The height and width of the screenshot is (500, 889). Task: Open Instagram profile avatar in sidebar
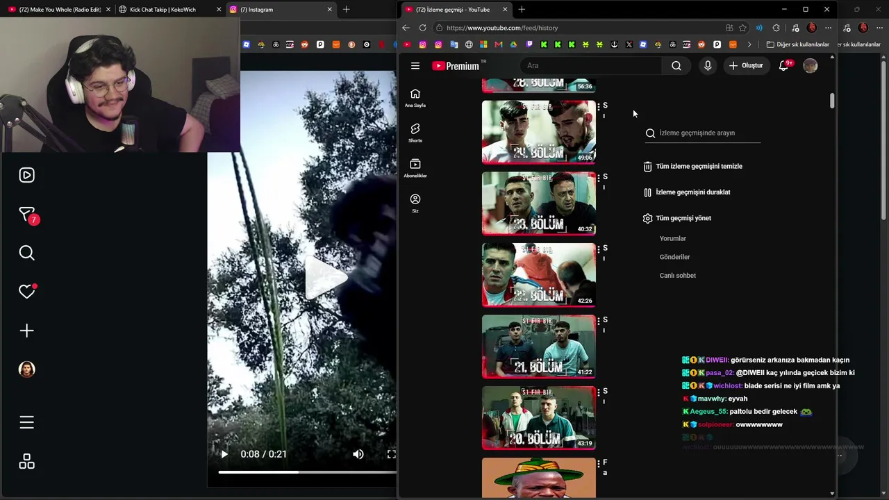(x=26, y=369)
